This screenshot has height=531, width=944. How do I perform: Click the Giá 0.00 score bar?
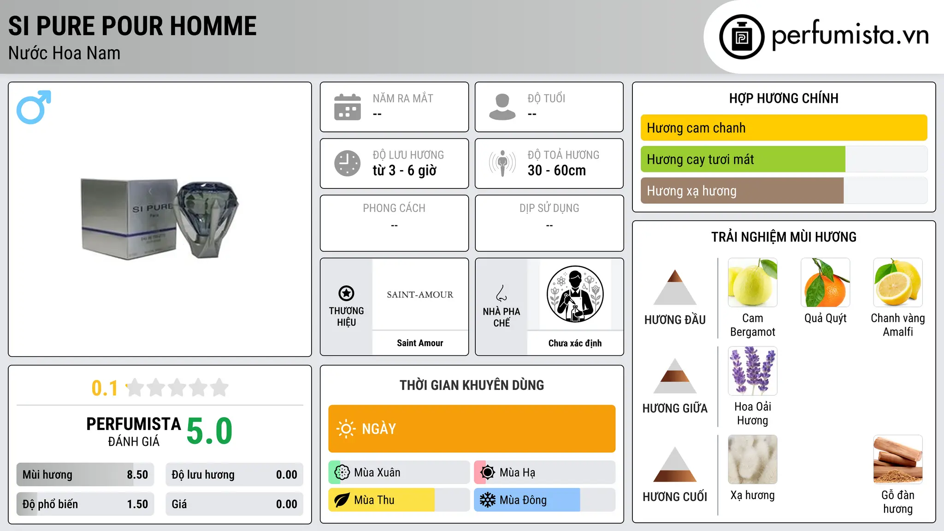tap(235, 504)
